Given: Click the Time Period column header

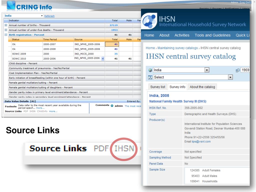Looking at the screenshot, I should tap(58, 39).
